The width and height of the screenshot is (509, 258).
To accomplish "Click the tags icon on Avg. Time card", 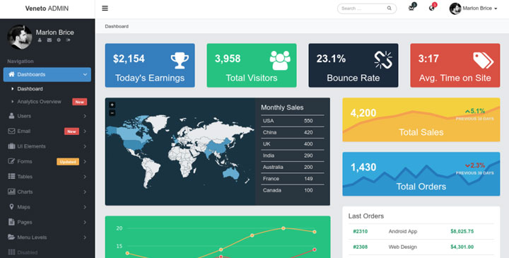I will 483,60.
